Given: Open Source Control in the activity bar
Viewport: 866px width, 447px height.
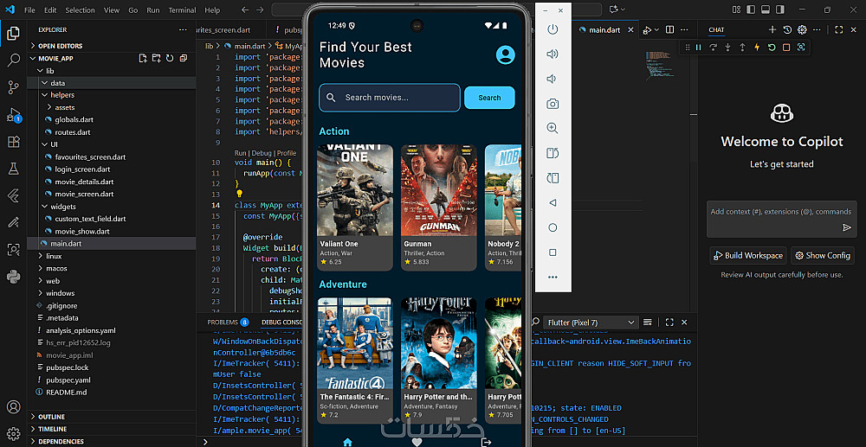Looking at the screenshot, I should [x=13, y=87].
